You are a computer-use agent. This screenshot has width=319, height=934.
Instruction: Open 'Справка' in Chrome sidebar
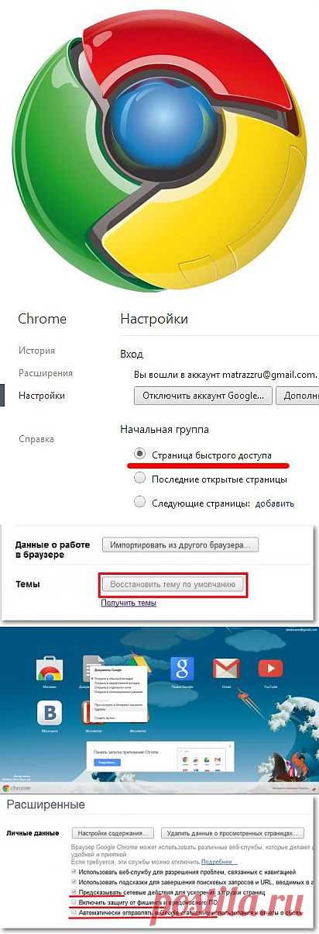pyautogui.click(x=36, y=439)
